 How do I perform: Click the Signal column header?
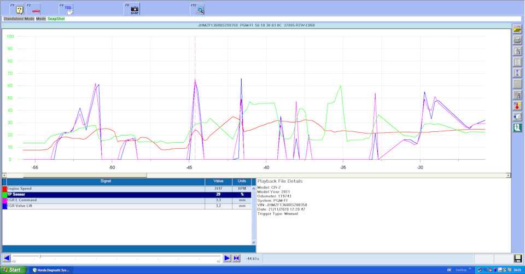click(106, 181)
